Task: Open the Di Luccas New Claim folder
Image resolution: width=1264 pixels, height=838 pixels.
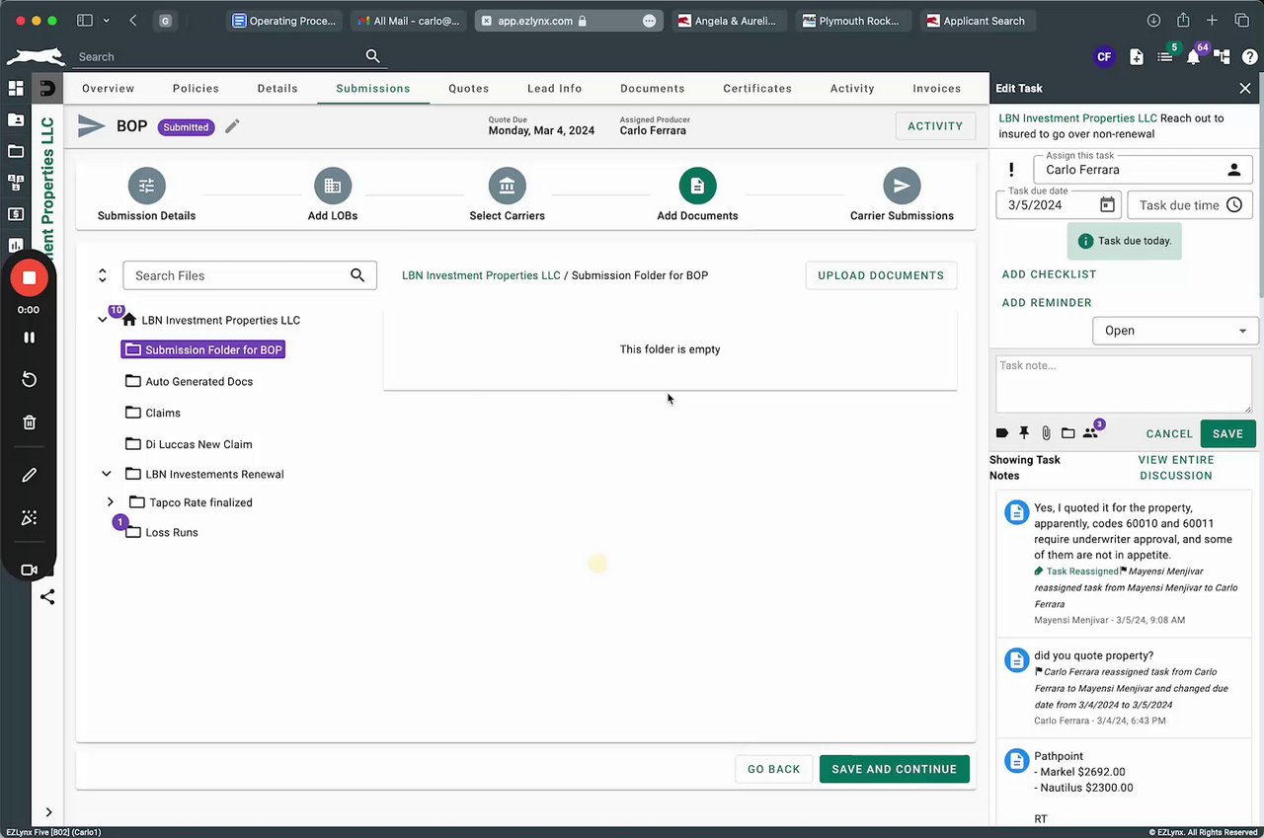Action: (x=189, y=444)
